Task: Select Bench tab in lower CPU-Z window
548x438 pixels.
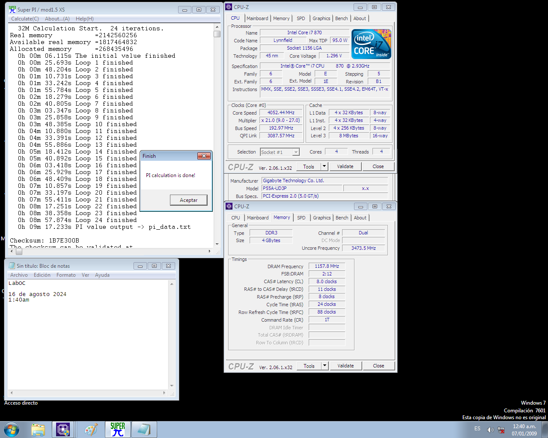Action: (342, 218)
